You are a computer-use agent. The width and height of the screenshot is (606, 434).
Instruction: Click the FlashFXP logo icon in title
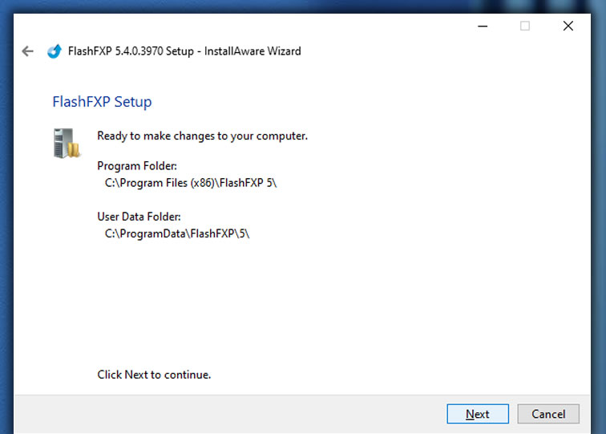pos(55,51)
